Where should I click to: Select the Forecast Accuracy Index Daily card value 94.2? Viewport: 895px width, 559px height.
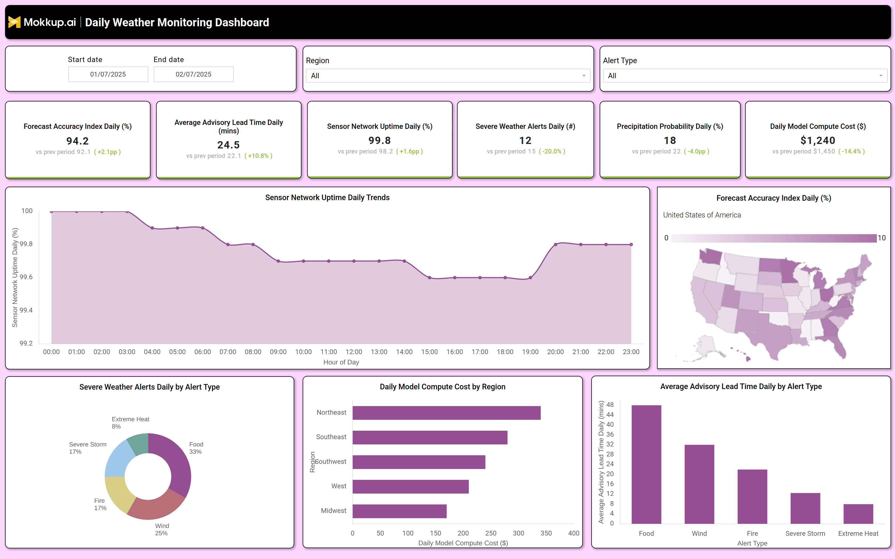78,141
